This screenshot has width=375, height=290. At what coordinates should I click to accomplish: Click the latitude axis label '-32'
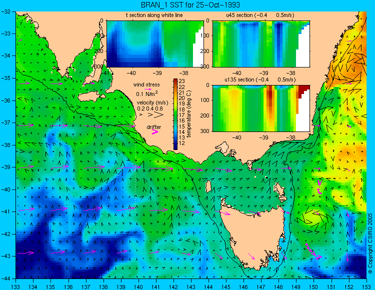5,11
